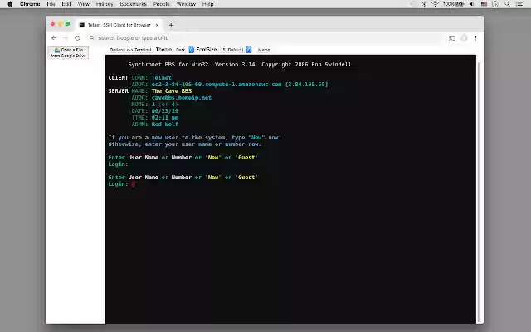
Task: Close the Telnet SSH Client tab
Action: [157, 25]
